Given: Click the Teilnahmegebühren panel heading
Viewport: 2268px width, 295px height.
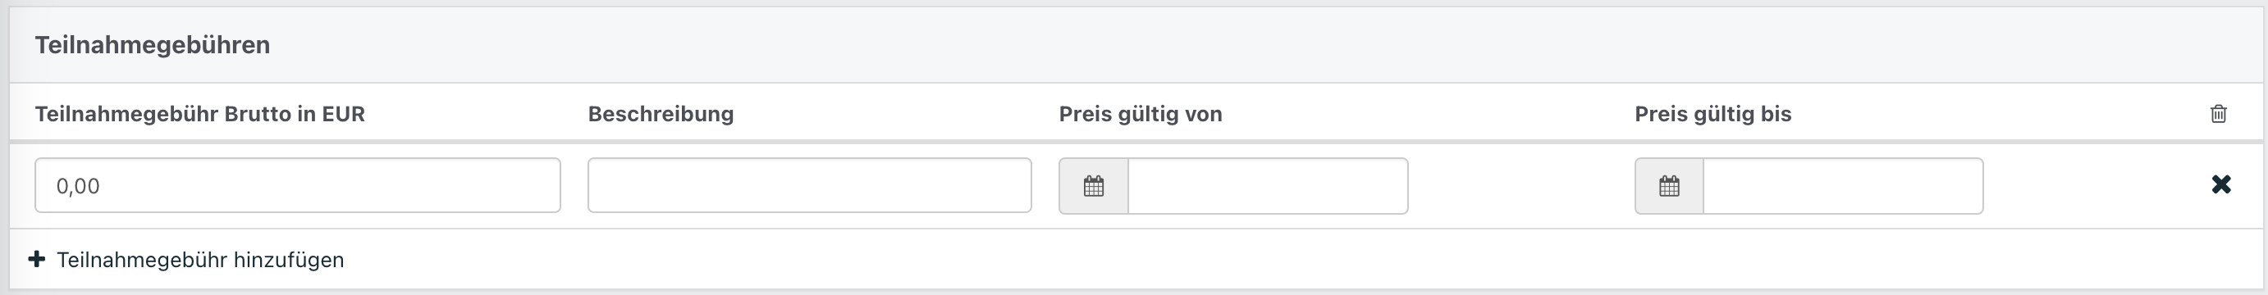Looking at the screenshot, I should pyautogui.click(x=153, y=45).
